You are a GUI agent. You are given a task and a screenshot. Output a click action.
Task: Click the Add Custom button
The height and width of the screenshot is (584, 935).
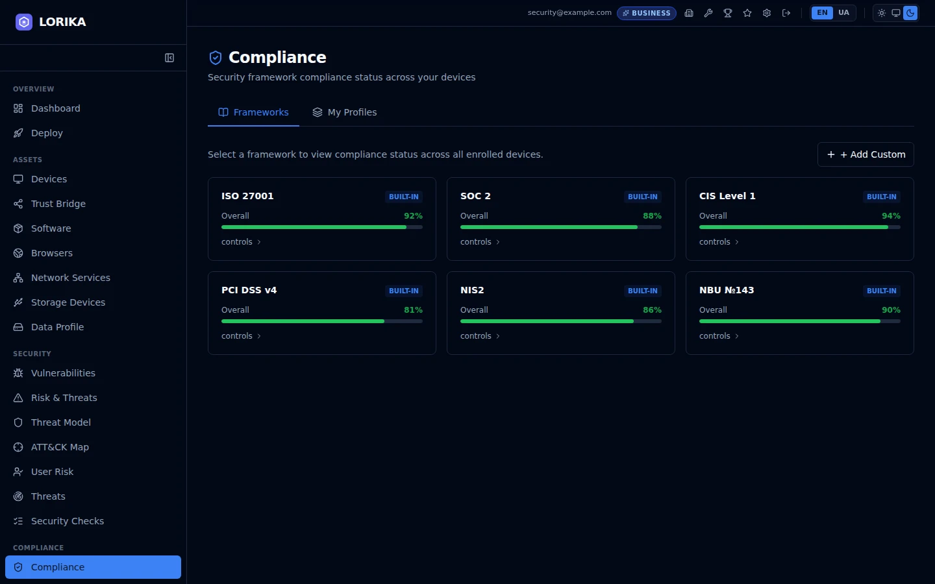point(866,154)
